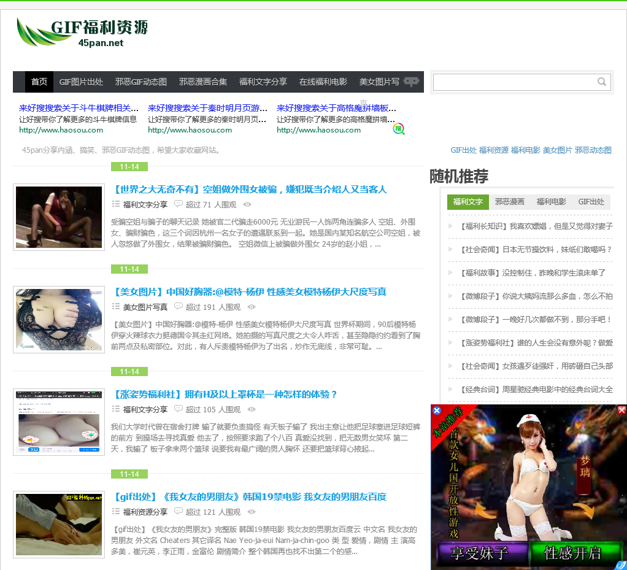627x570 pixels.
Task: Open sidebar item 【微博段子】你说大姨妈流那么多血
Action: click(x=534, y=296)
